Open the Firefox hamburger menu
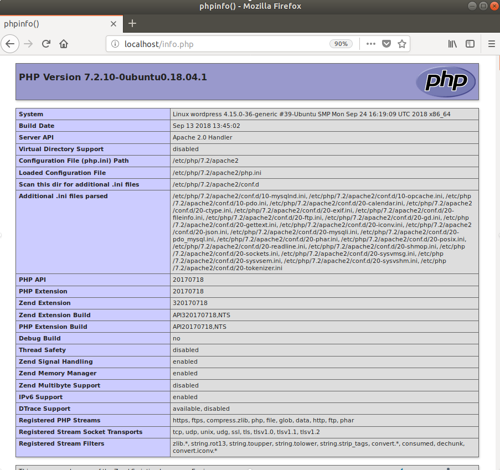 (492, 44)
